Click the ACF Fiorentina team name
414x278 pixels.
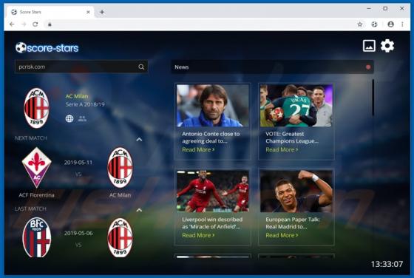coord(36,195)
